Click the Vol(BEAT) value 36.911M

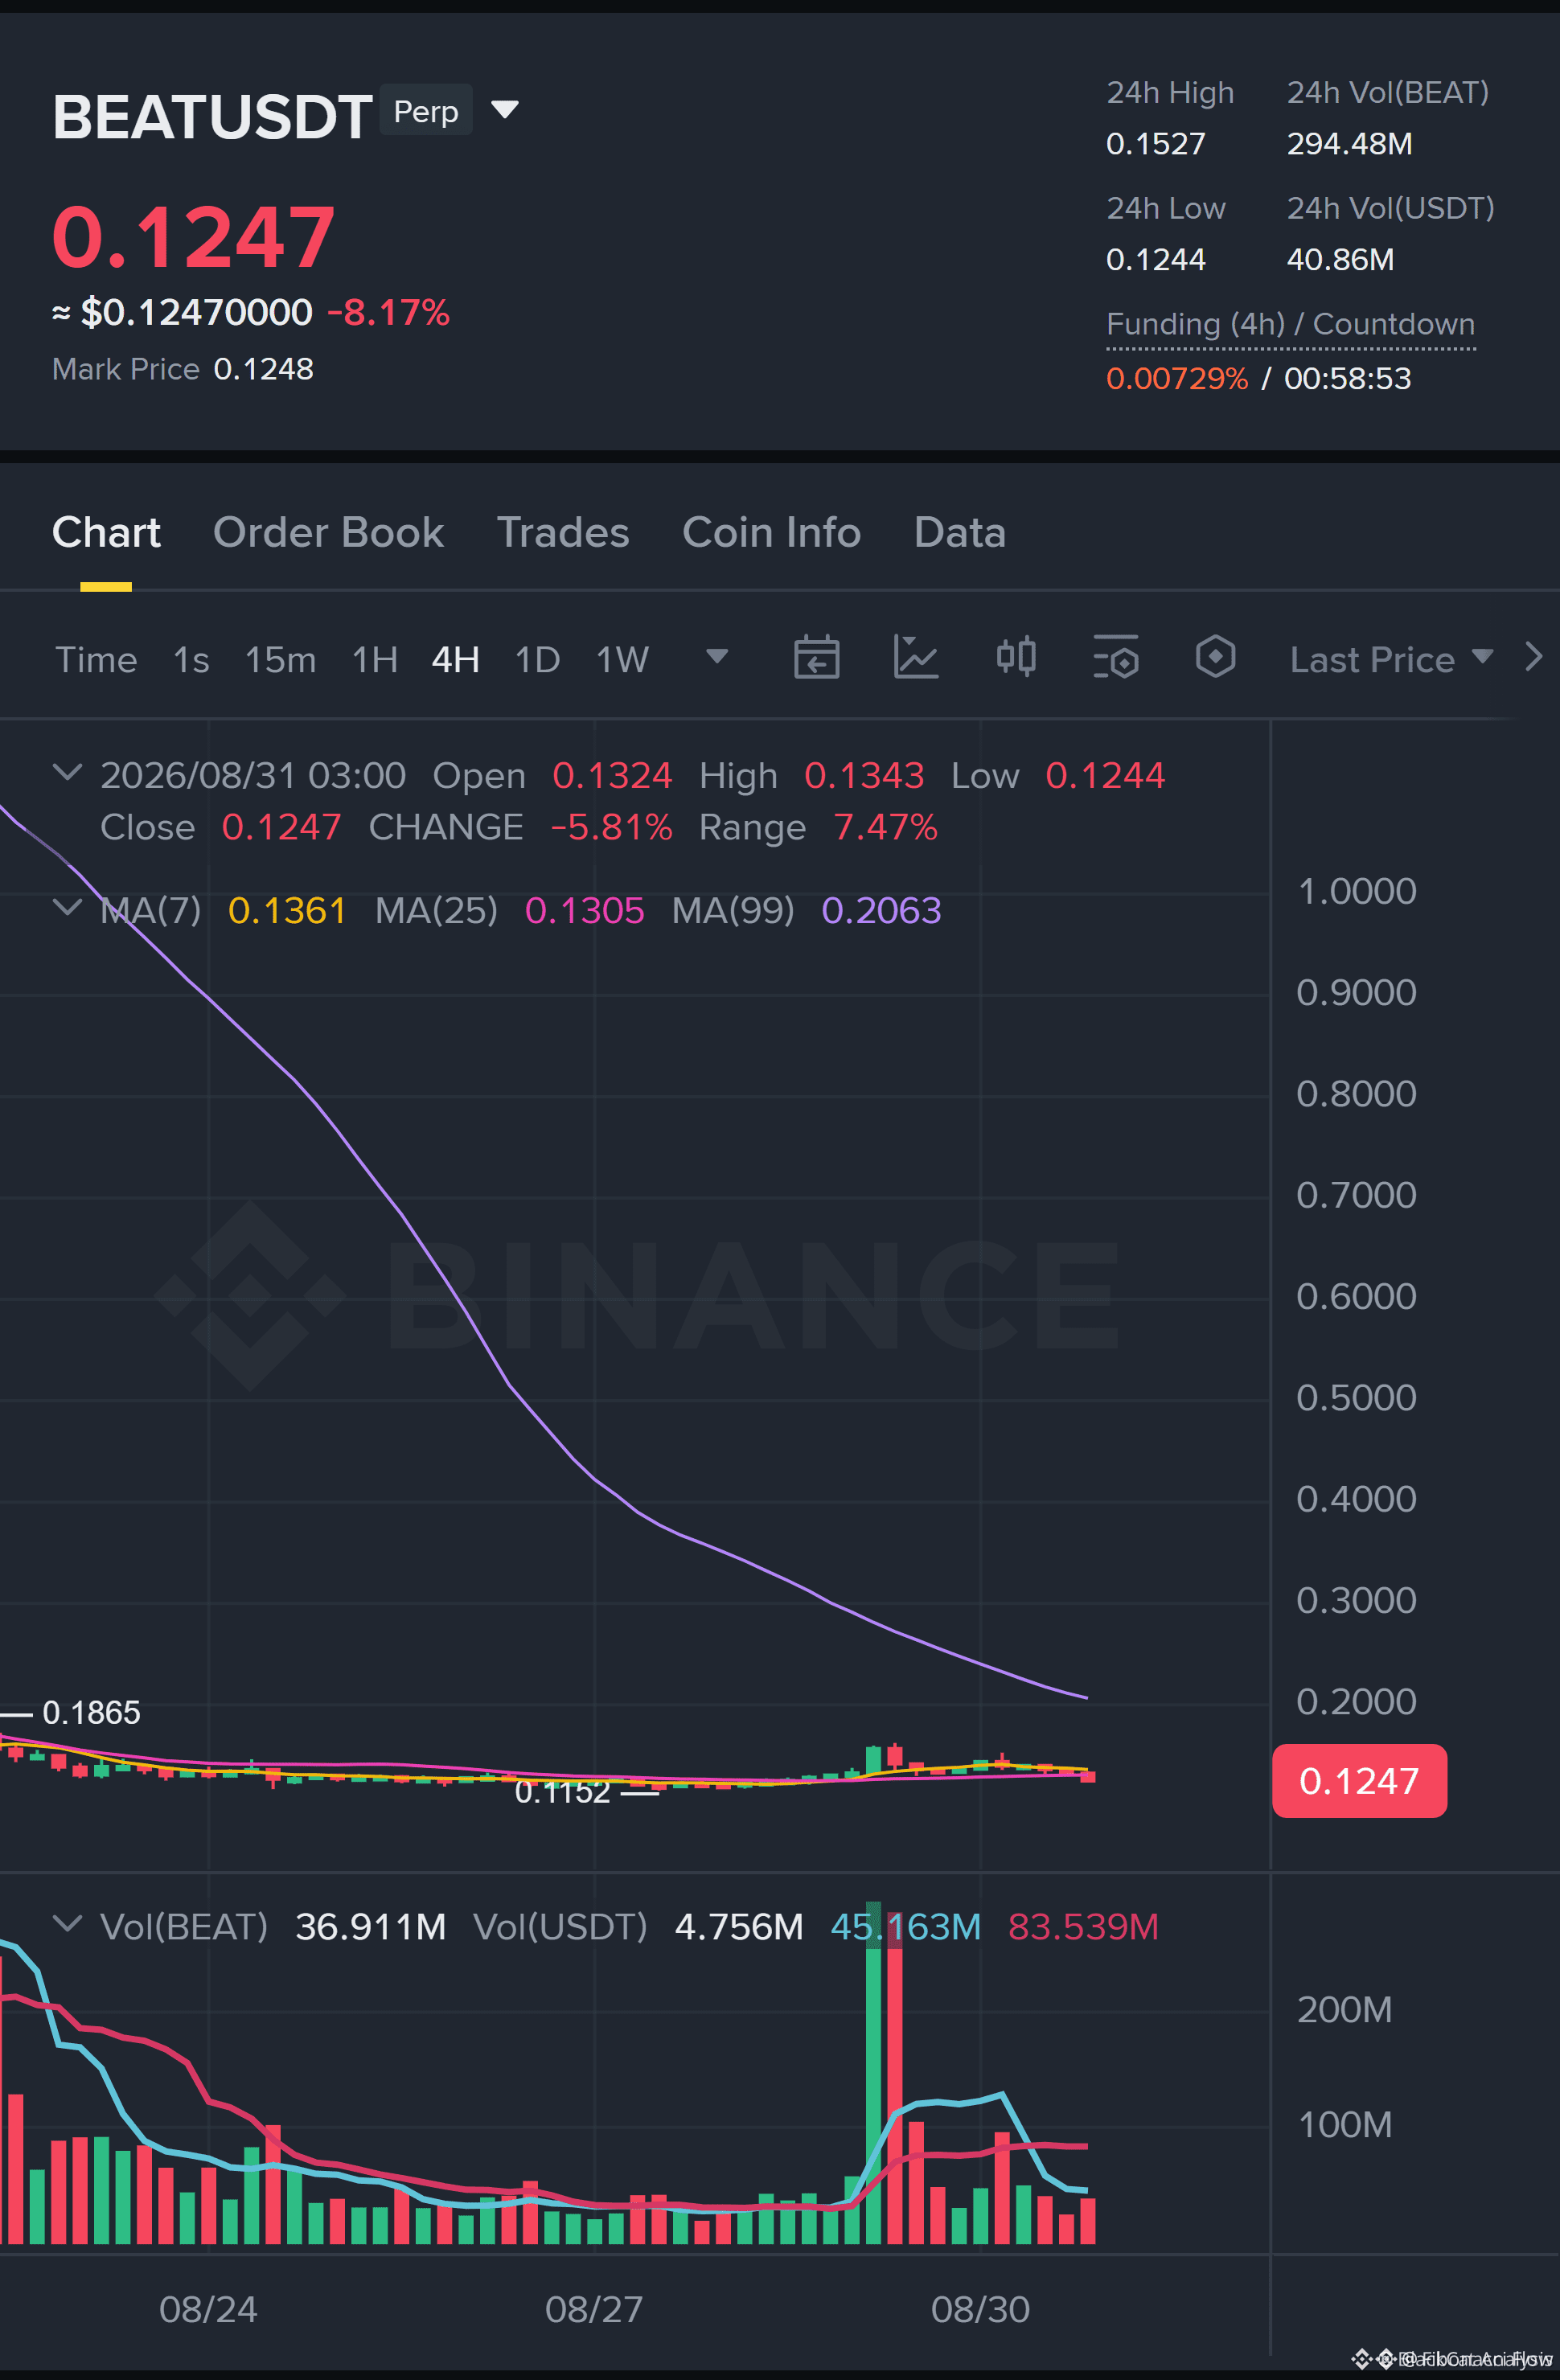click(x=370, y=1926)
